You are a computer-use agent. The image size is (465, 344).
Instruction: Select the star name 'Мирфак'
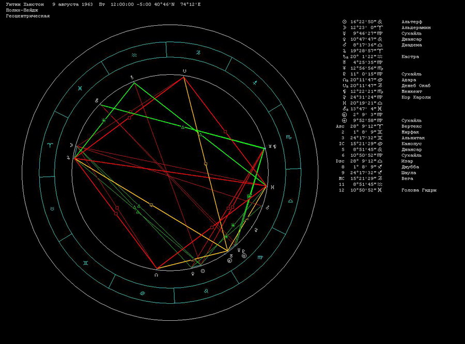coord(410,132)
